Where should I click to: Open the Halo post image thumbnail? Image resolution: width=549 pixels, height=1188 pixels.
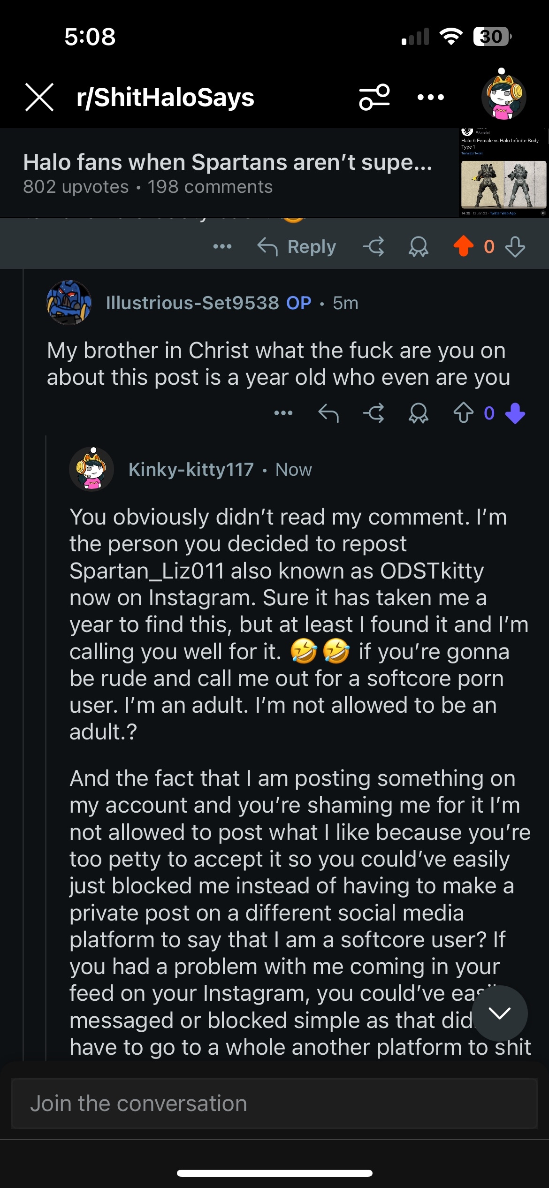pos(503,173)
